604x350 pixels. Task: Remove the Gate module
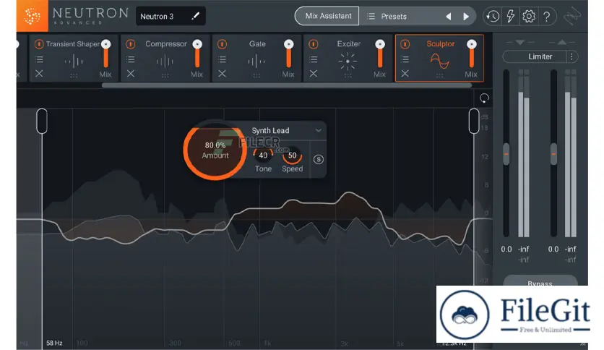pos(222,73)
